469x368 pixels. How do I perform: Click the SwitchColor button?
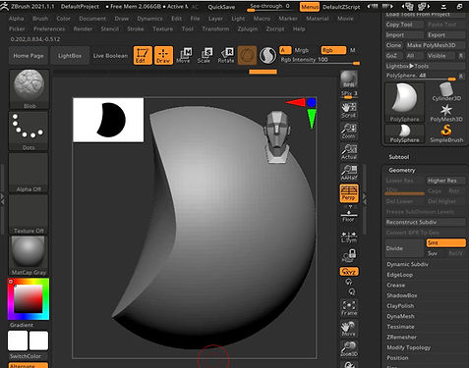(x=29, y=356)
